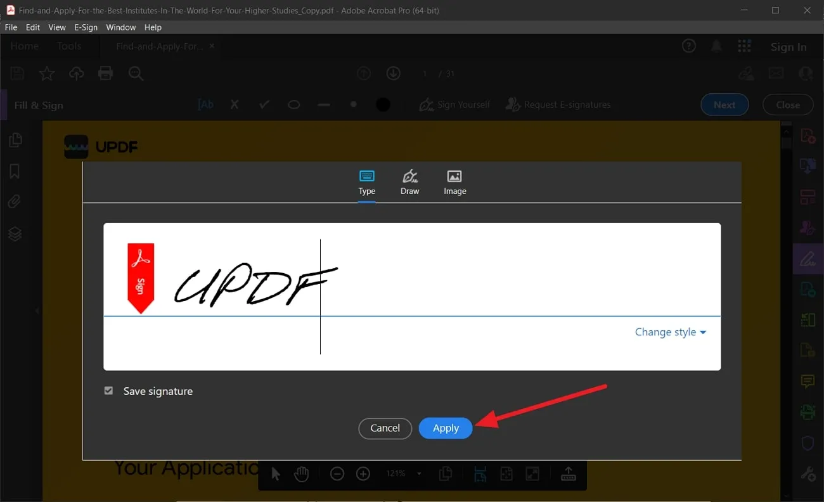Image resolution: width=824 pixels, height=502 pixels.
Task: Click the Save file icon
Action: (x=17, y=74)
